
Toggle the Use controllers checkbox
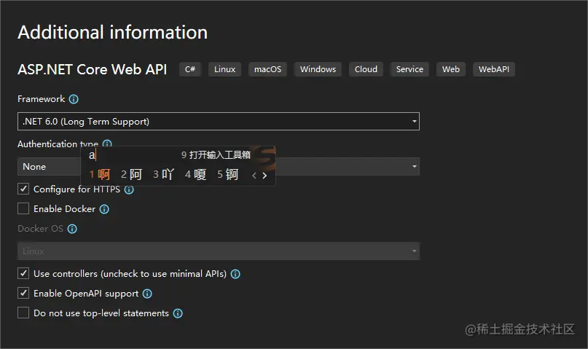[23, 274]
